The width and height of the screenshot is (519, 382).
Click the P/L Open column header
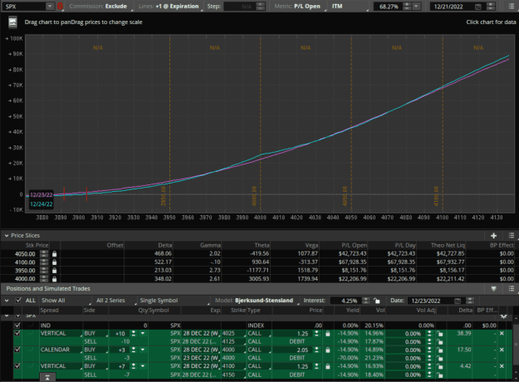coord(354,245)
